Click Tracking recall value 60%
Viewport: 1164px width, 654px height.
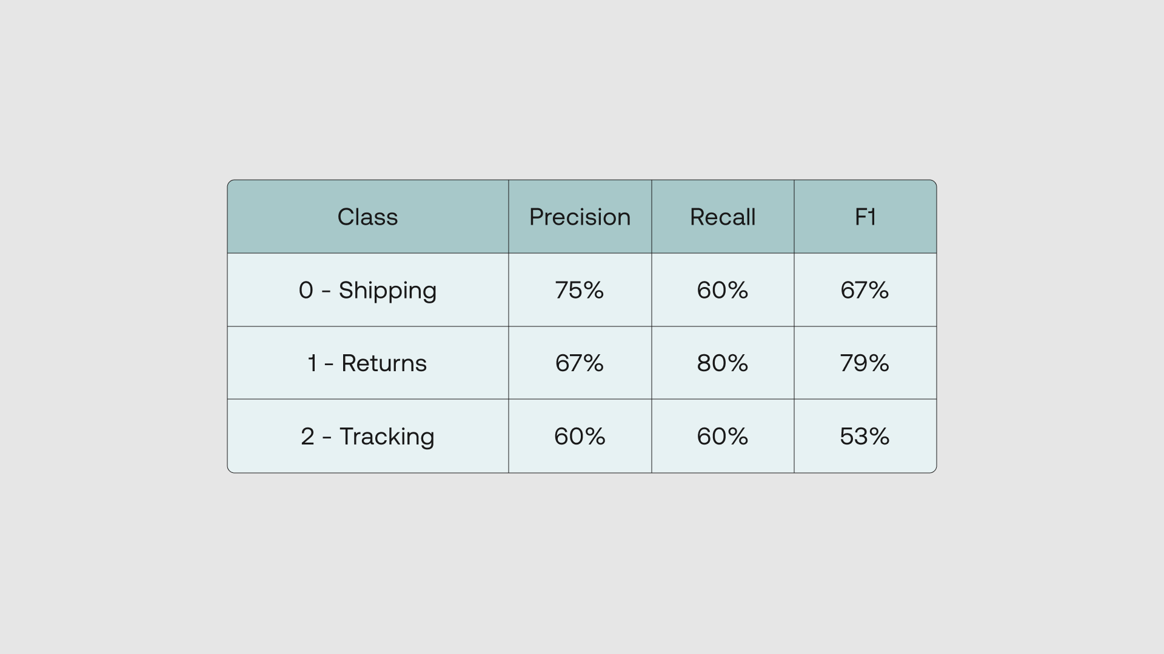tap(723, 437)
